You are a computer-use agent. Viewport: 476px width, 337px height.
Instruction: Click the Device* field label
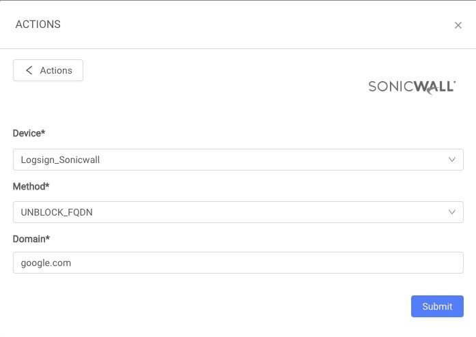coord(29,134)
